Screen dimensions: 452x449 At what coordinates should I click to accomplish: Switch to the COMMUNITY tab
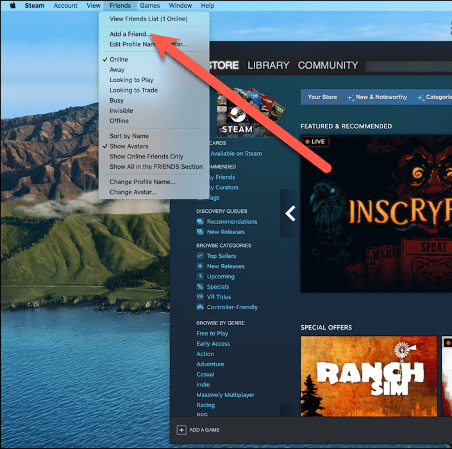[x=328, y=65]
